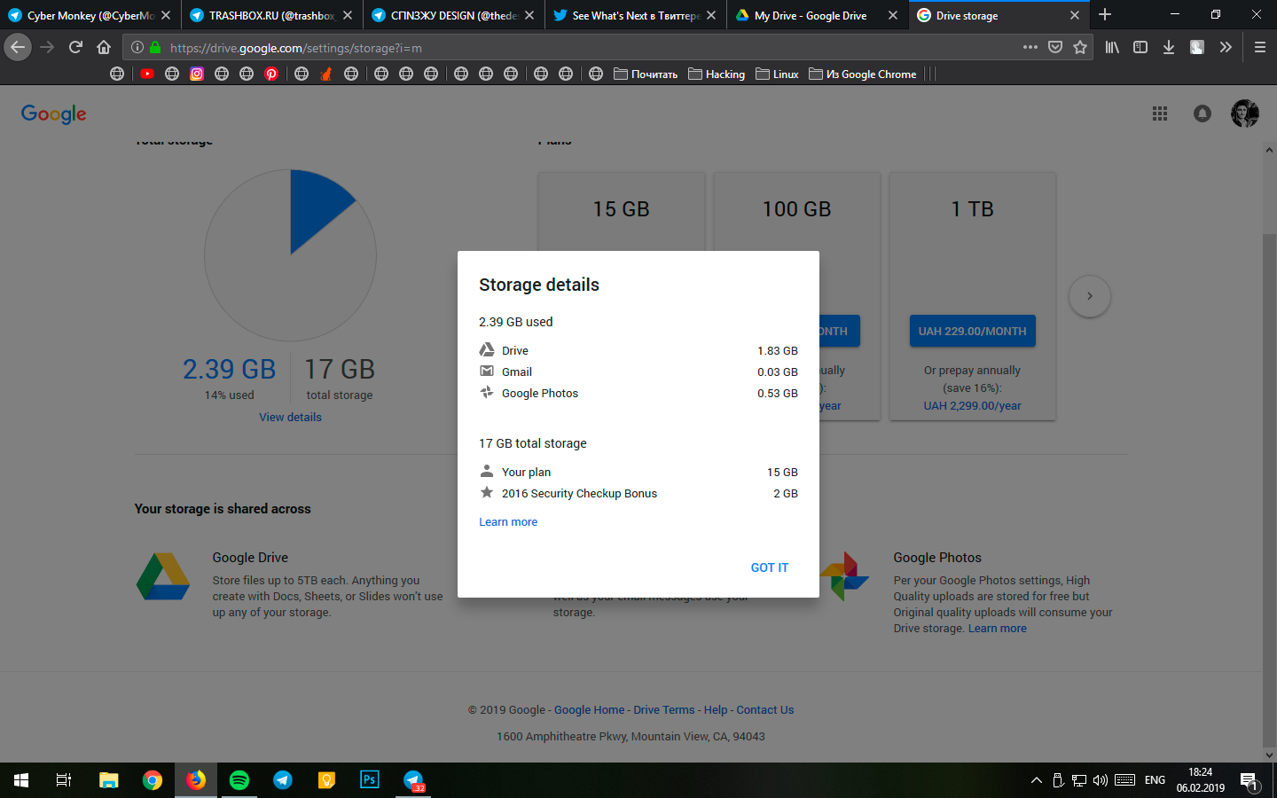This screenshot has height=798, width=1277.
Task: Open page actions three-dot menu
Action: 1030,47
